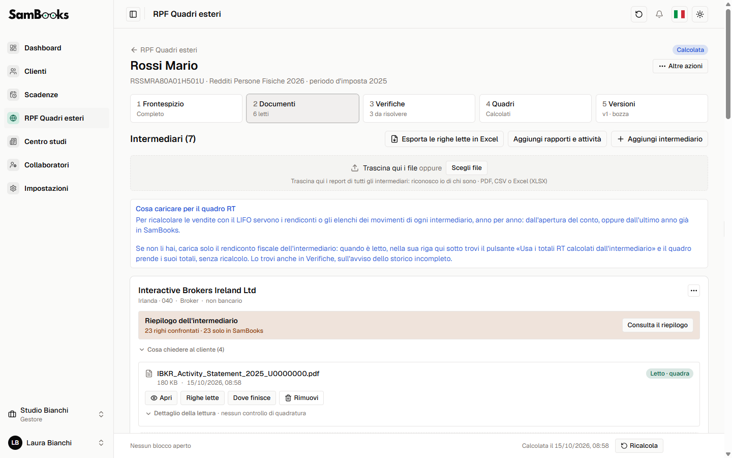The width and height of the screenshot is (732, 458).
Task: Toggle the sidebar panel icon
Action: [133, 14]
